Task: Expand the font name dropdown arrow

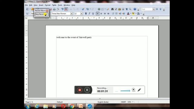Action: click(72, 13)
